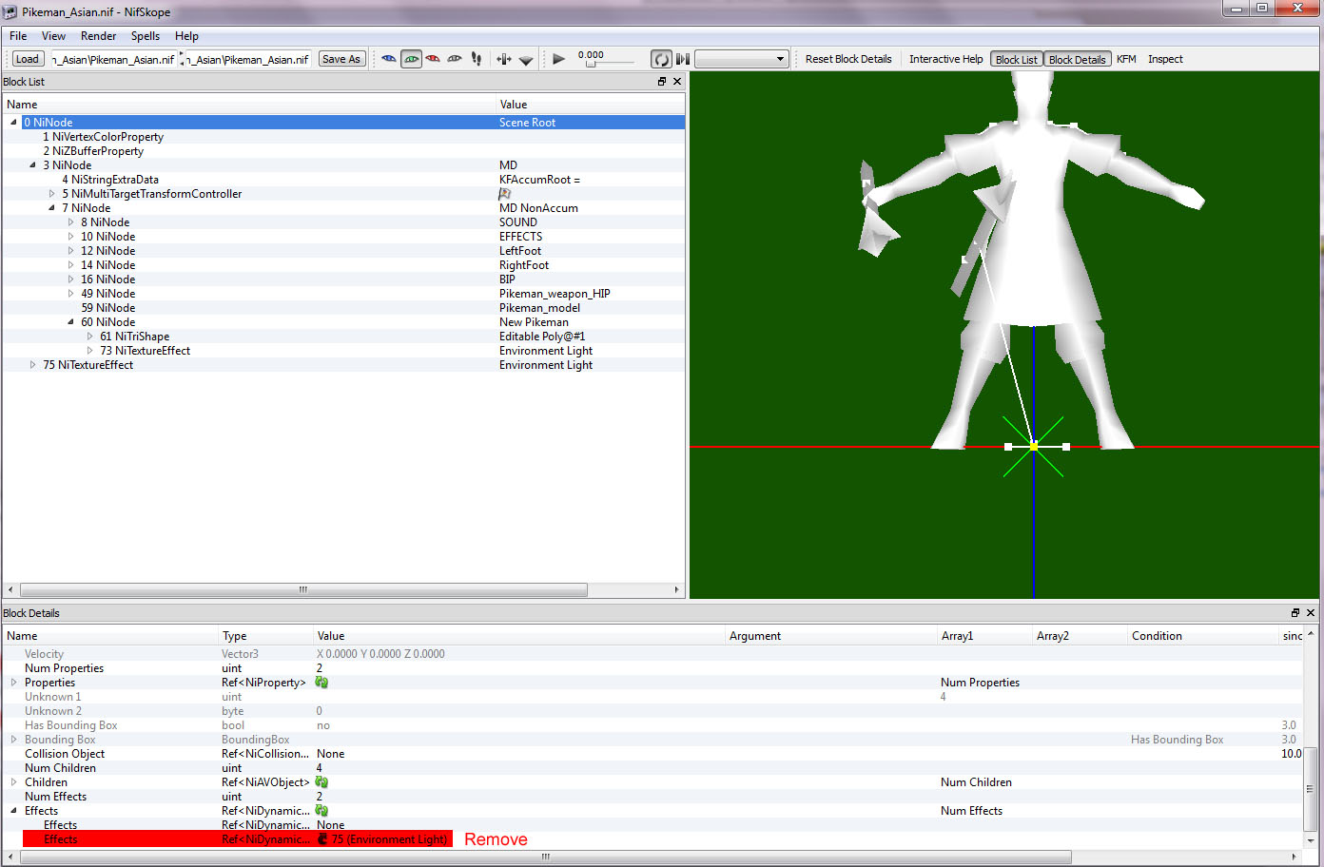Click the load file path field
The width and height of the screenshot is (1324, 867).
[x=113, y=59]
